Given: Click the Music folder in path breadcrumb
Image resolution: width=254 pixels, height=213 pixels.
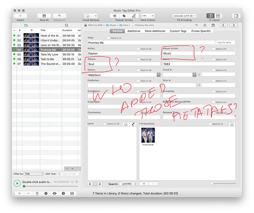Looking at the screenshot, I should click(x=111, y=25).
